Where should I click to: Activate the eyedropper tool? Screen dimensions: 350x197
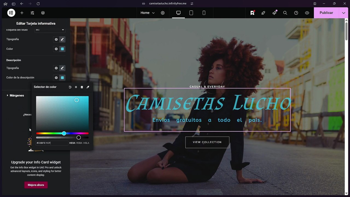tap(88, 87)
